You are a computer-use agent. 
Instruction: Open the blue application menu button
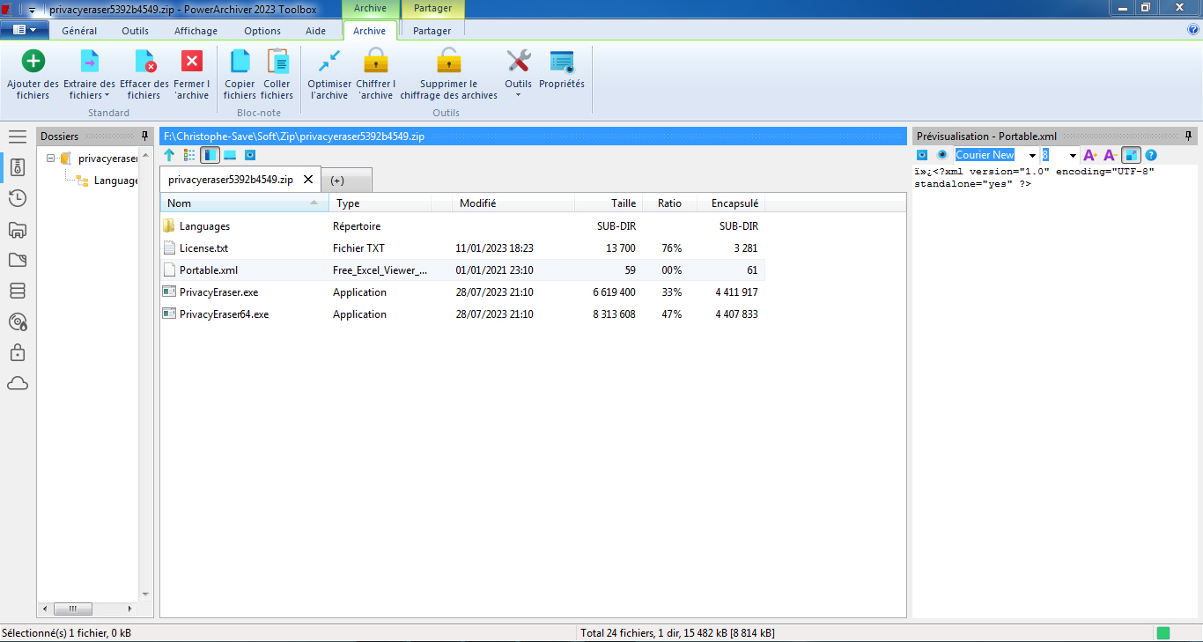(x=25, y=30)
